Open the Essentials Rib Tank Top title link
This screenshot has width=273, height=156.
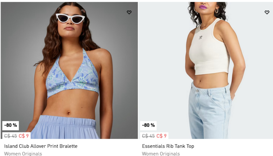[168, 146]
